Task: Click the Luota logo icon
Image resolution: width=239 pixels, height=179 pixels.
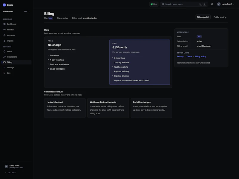Action: pyautogui.click(x=4, y=5)
